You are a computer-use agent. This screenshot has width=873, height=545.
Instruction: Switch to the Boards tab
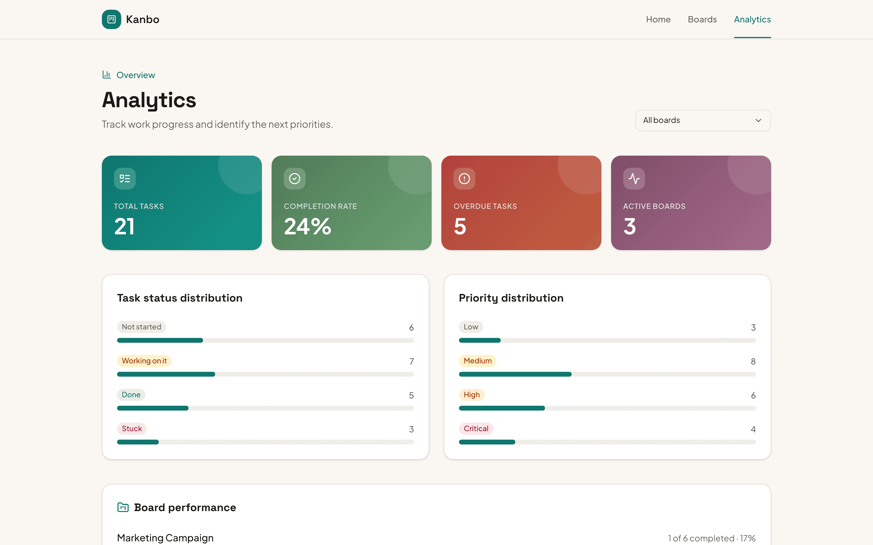click(x=702, y=19)
